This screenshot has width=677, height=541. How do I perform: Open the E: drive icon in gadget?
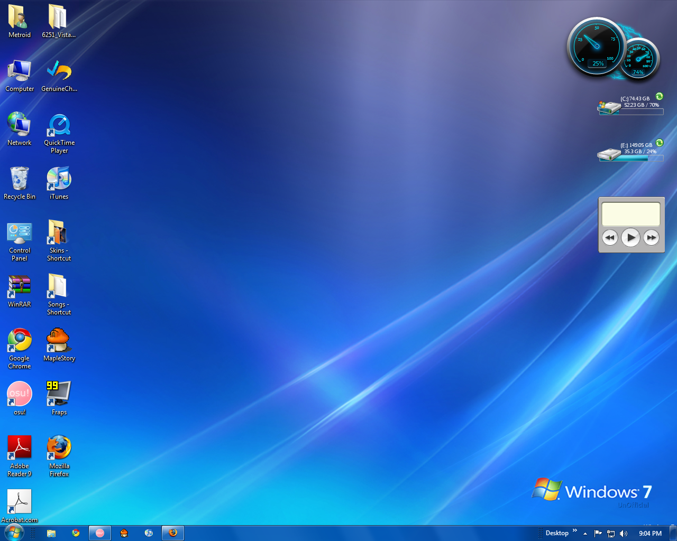609,154
